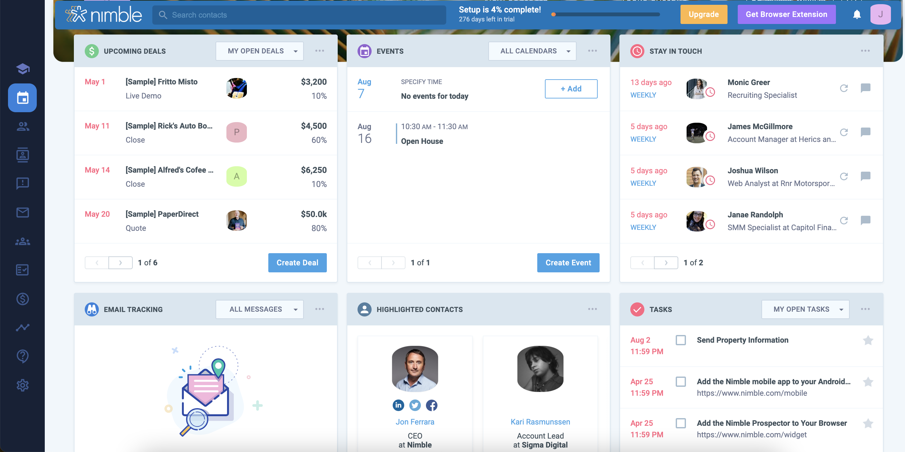This screenshot has height=452, width=905.
Task: Expand the My Open Tasks dropdown
Action: (x=805, y=309)
